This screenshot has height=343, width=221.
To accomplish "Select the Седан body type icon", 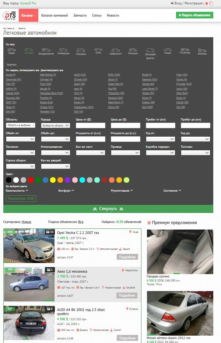I will tap(11, 50).
